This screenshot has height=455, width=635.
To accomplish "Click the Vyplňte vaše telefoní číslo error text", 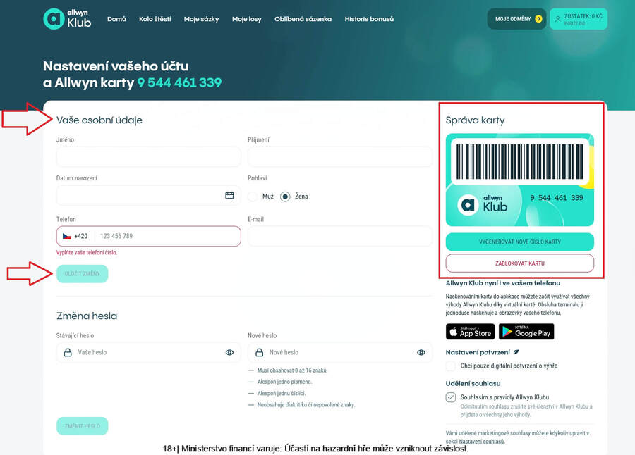I will 87,252.
